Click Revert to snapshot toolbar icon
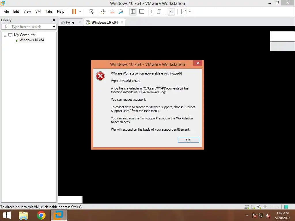 [x=112, y=12]
